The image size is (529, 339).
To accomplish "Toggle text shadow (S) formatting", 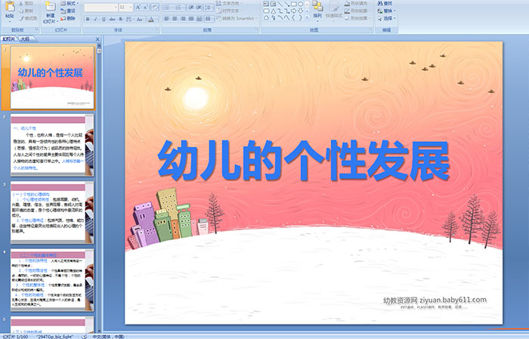I will (120, 19).
